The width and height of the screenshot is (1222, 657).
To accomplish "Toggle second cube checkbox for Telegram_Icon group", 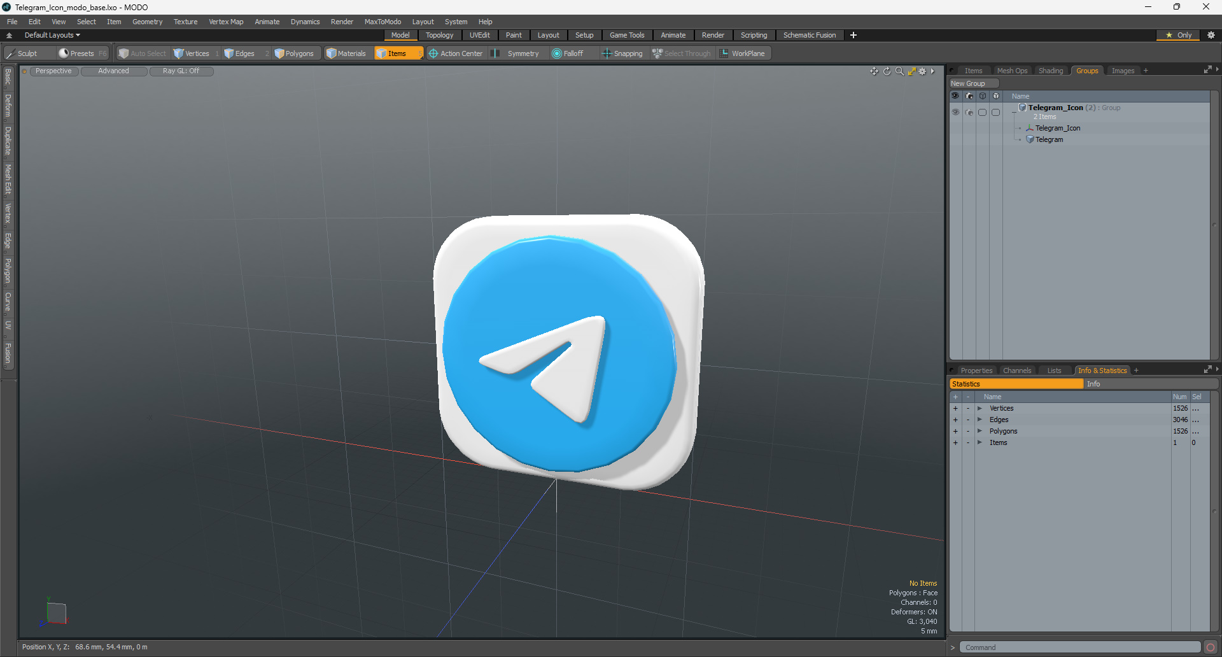I will [x=996, y=112].
